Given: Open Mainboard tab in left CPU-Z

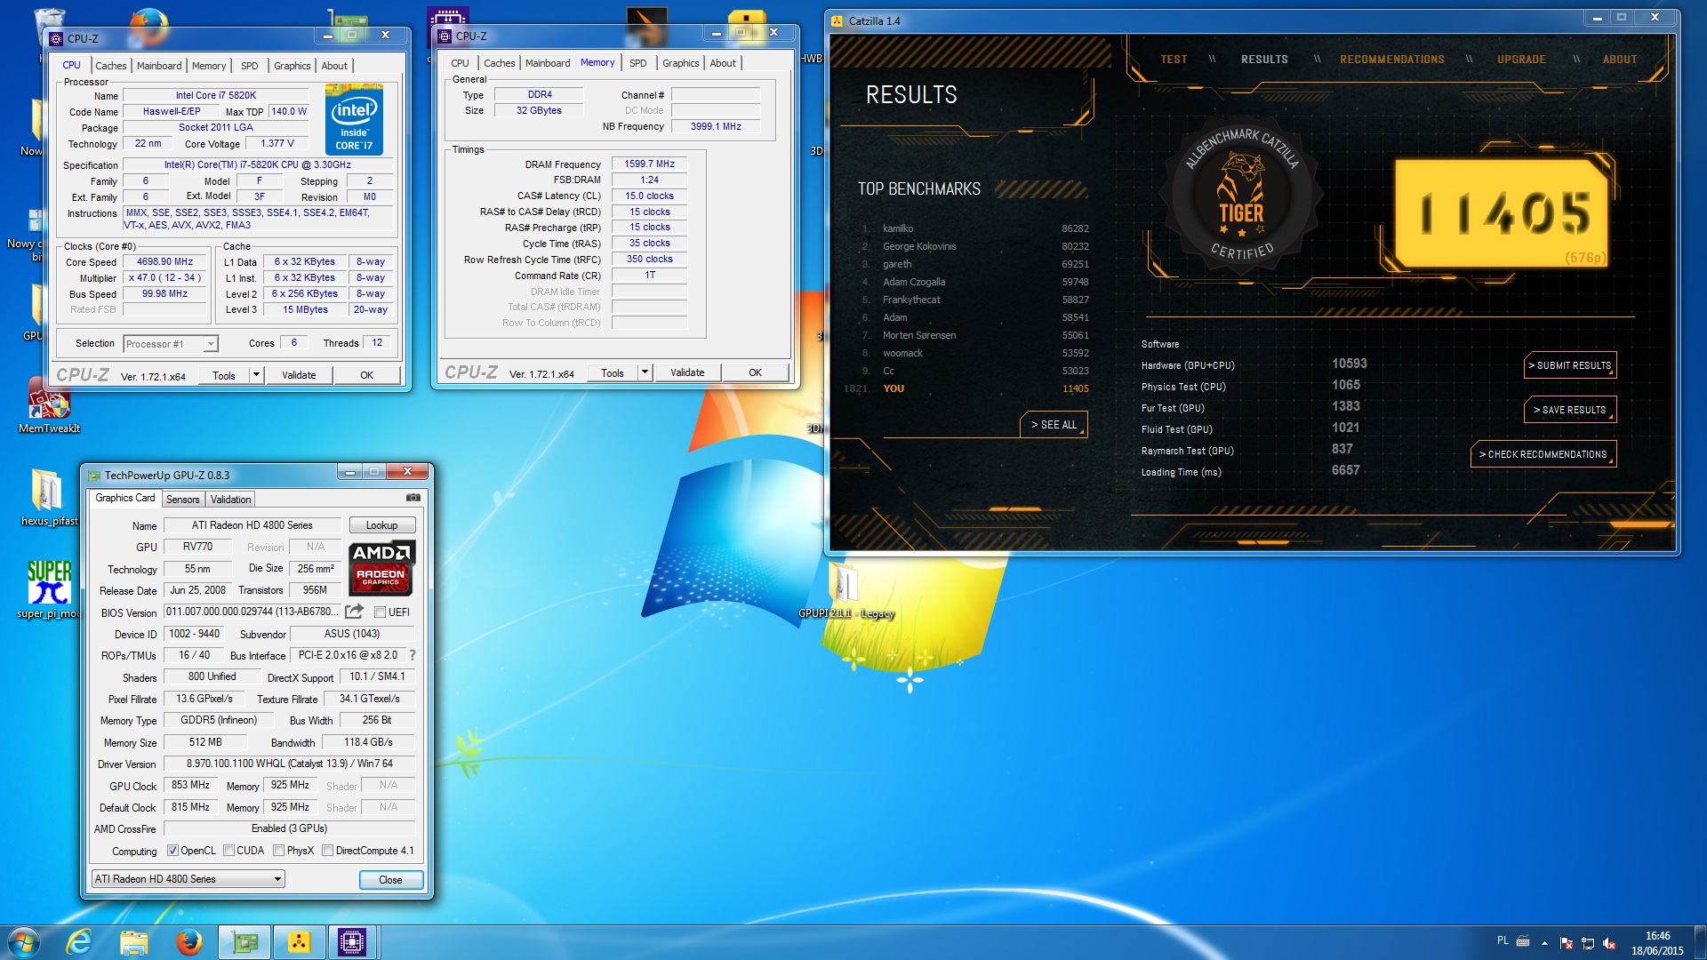Looking at the screenshot, I should click(x=159, y=66).
